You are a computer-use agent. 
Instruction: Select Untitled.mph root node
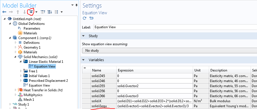(x=27, y=19)
